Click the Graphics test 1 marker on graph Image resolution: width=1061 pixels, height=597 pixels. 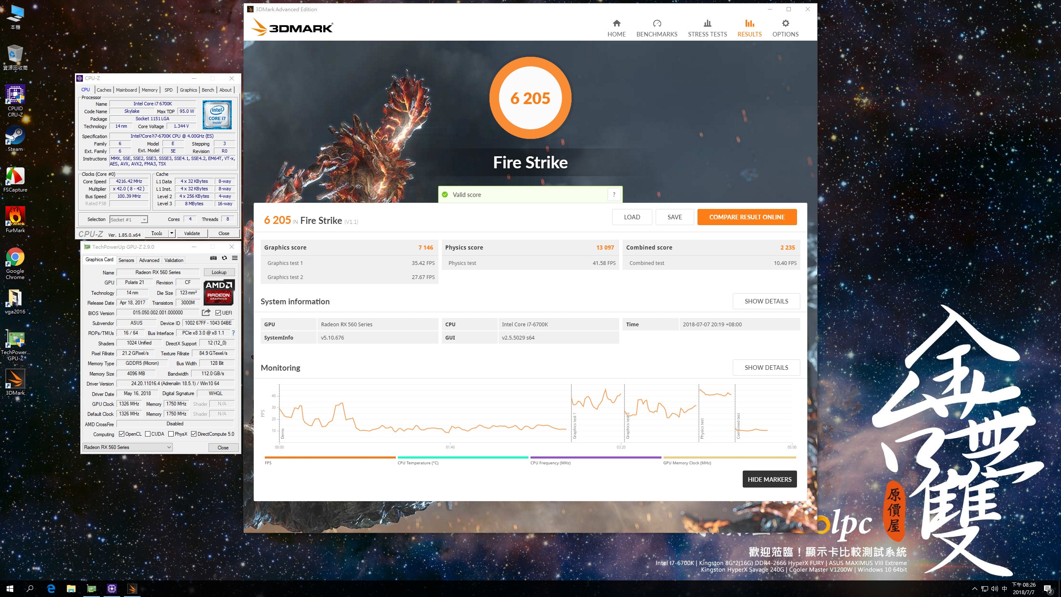coord(574,426)
